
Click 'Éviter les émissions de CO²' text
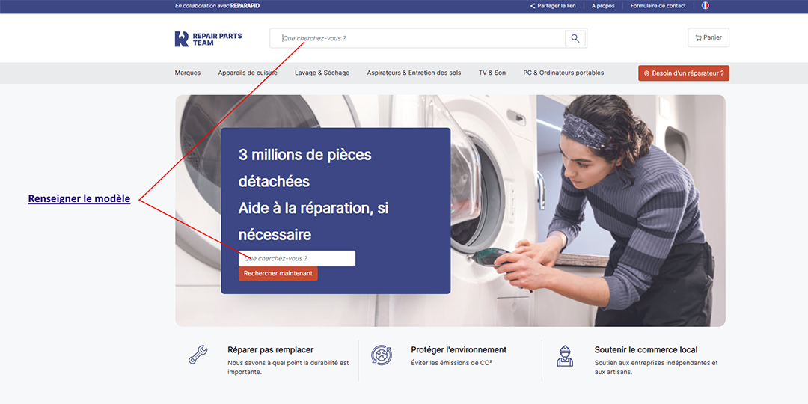(451, 363)
